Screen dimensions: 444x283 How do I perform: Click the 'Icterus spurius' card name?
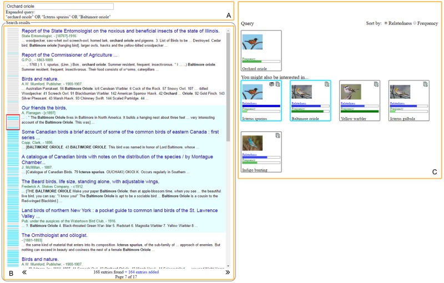(255, 119)
